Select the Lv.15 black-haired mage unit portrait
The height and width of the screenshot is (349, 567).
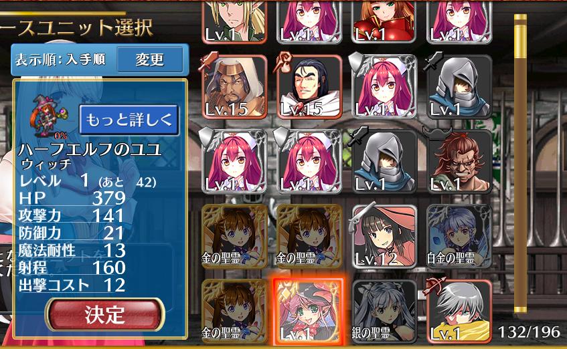tap(309, 87)
